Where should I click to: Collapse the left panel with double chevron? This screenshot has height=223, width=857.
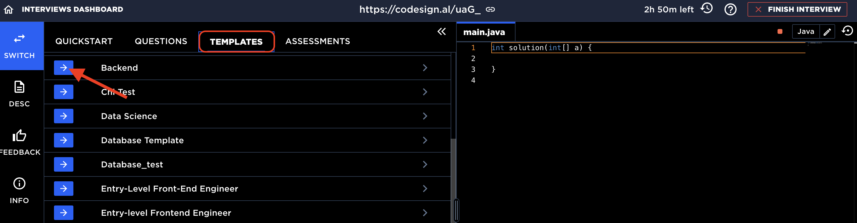[x=442, y=31]
